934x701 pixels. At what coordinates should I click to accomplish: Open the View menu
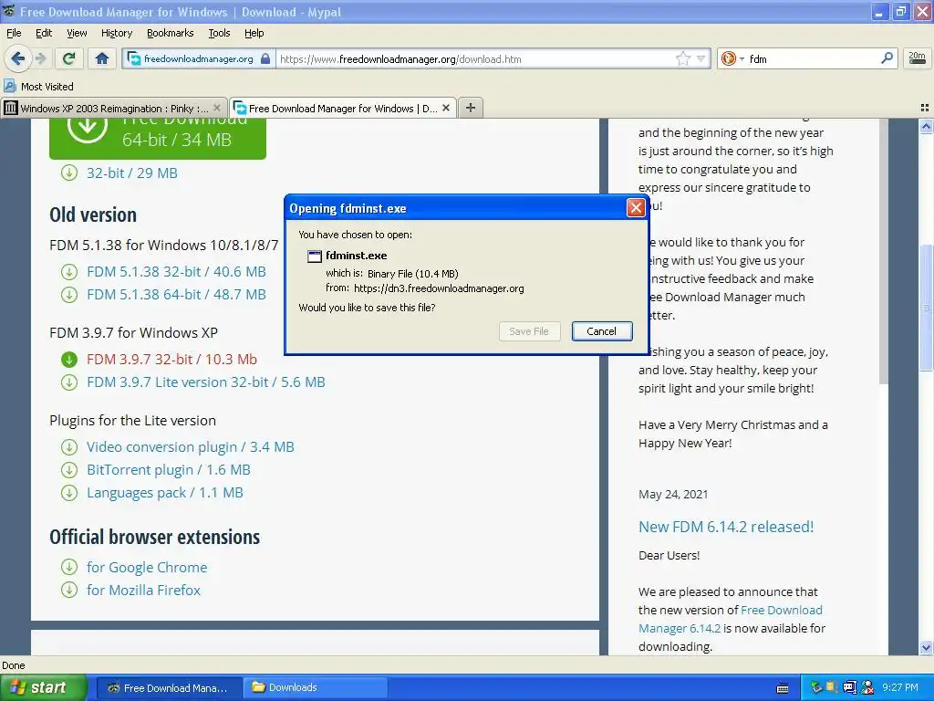coord(77,33)
